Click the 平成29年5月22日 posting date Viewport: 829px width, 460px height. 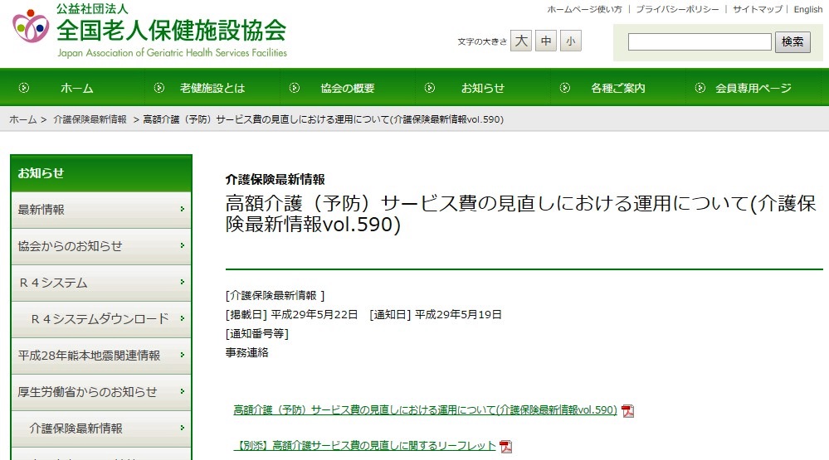click(314, 315)
